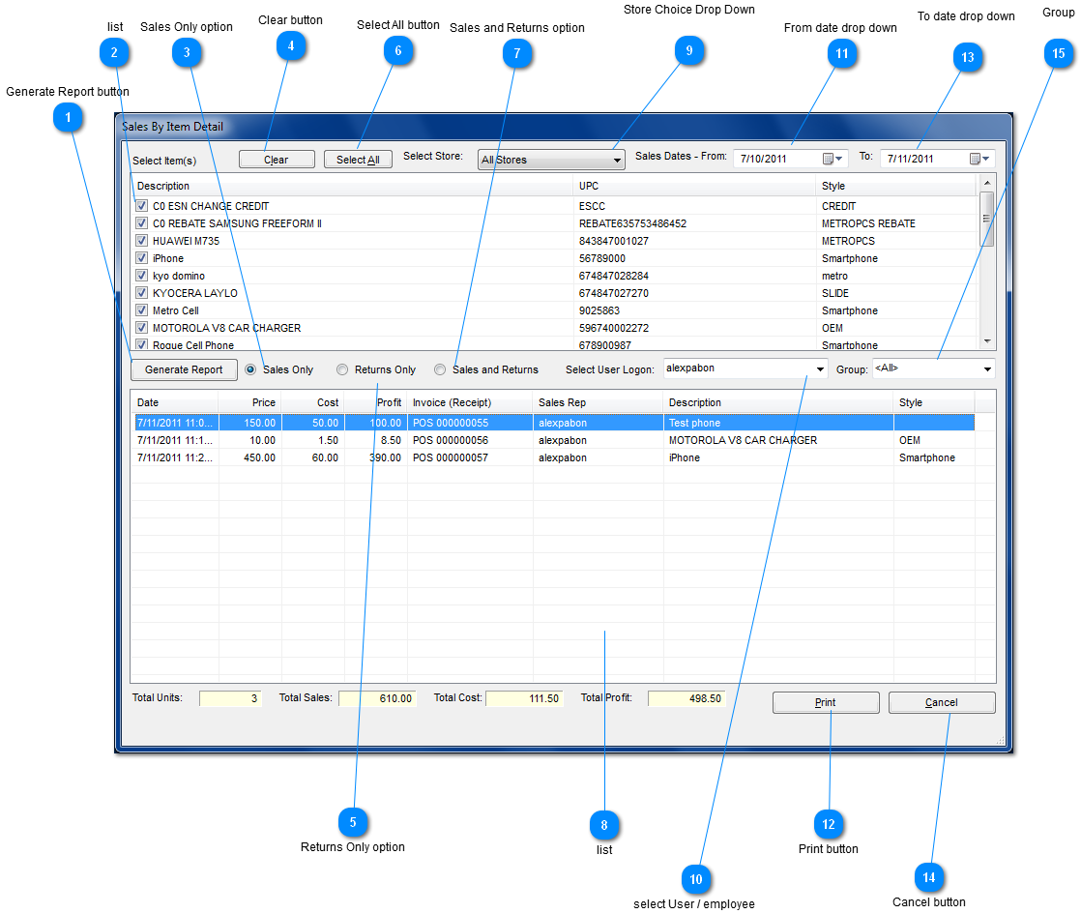This screenshot has height=914, width=1081.
Task: Click the Total Sales field 610.00
Action: point(377,698)
